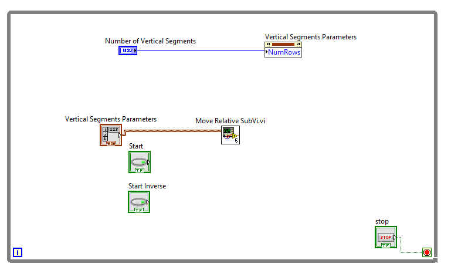Select the Vertical Segments Parameters array terminal
The image size is (451, 277).
[x=111, y=135]
